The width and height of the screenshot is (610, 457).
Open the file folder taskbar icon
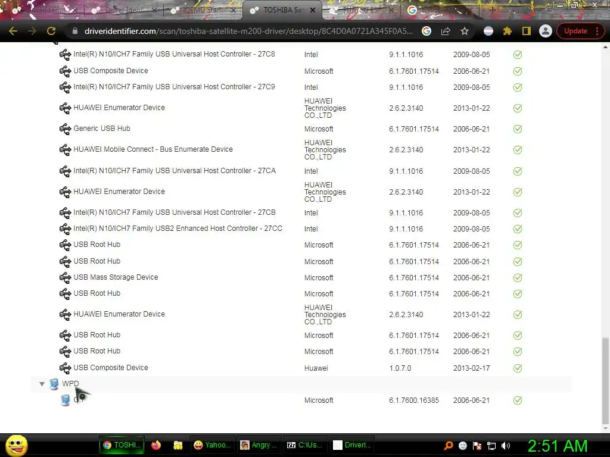coord(178,445)
